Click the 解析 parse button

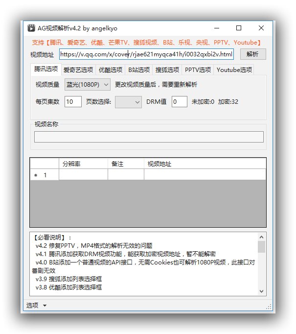pos(252,54)
